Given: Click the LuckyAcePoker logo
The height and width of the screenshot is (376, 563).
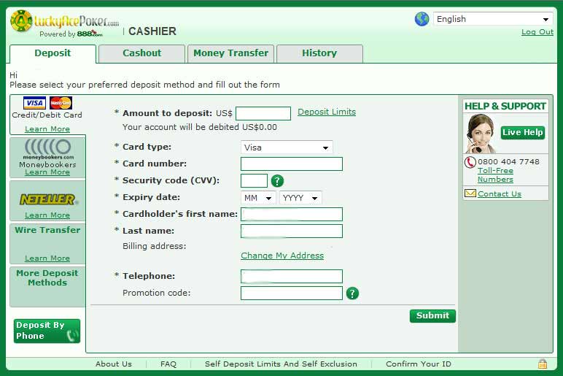Looking at the screenshot, I should 65,23.
